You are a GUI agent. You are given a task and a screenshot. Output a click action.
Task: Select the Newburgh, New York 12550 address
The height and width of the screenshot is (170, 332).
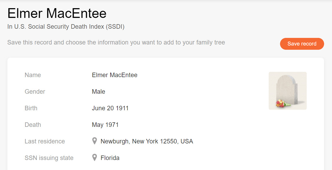pyautogui.click(x=147, y=141)
